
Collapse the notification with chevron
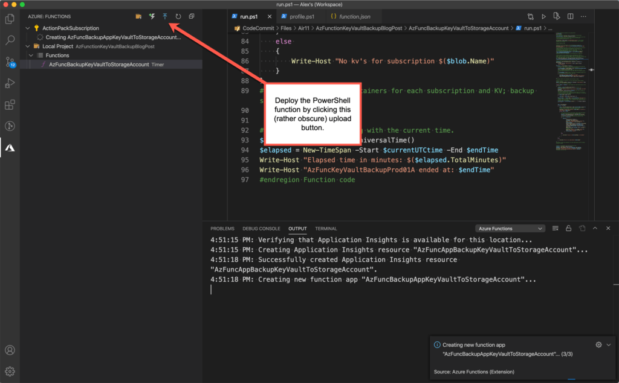tap(609, 345)
